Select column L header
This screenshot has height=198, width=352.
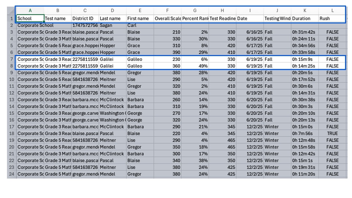tap(332, 11)
